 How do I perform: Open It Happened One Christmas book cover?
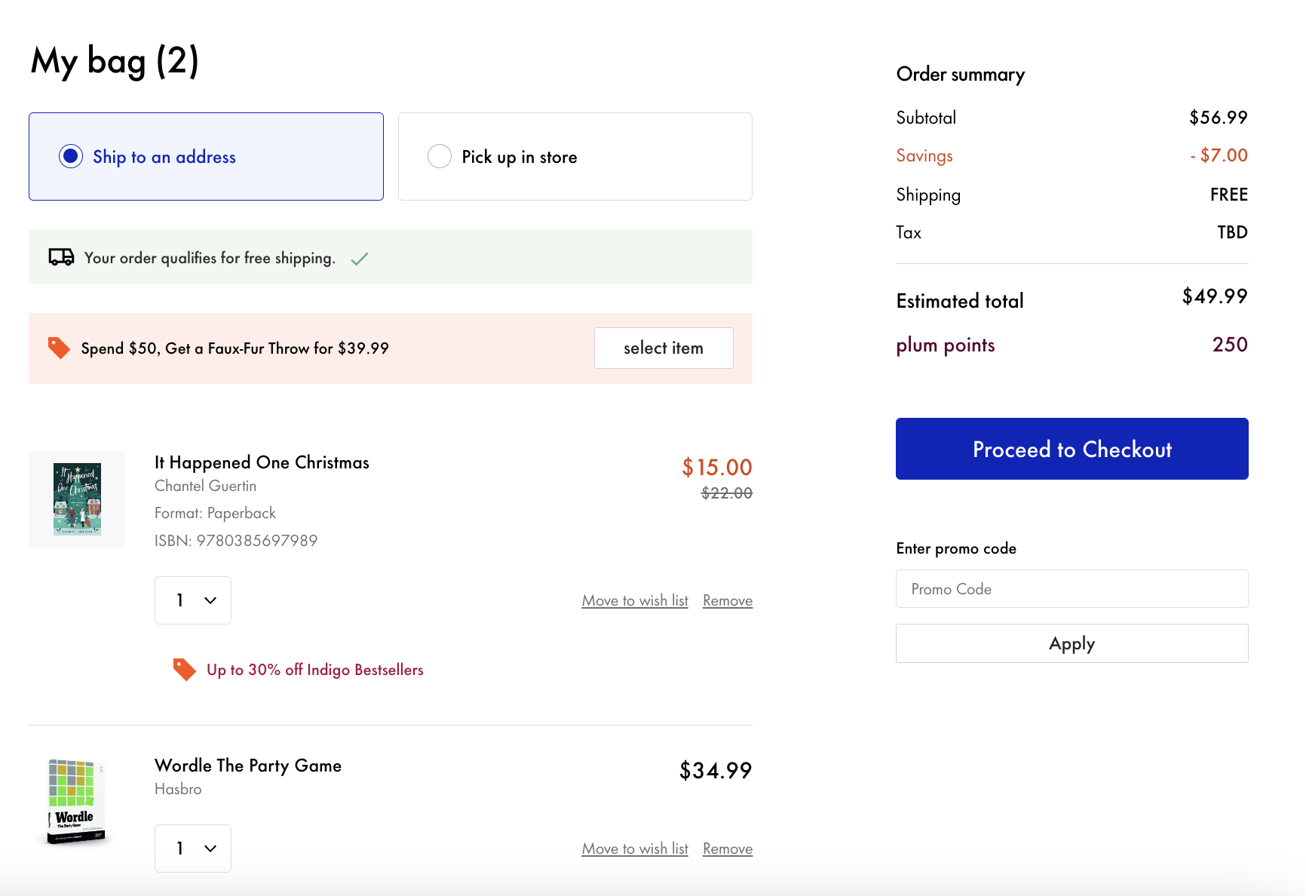coord(76,499)
